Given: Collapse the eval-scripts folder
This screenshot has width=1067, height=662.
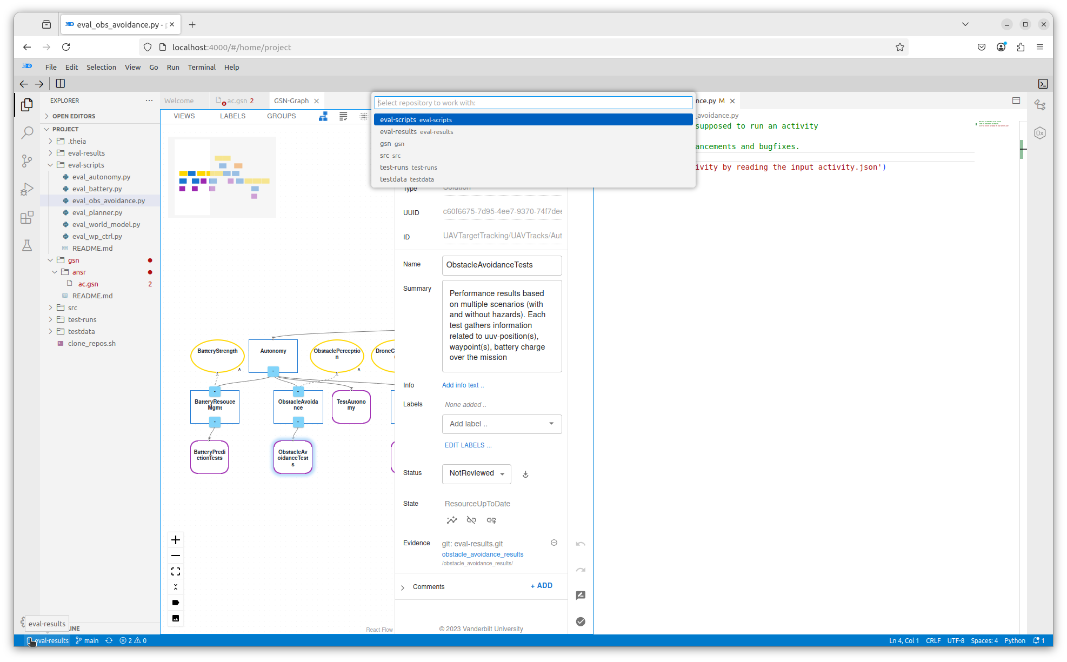Looking at the screenshot, I should click(x=86, y=165).
